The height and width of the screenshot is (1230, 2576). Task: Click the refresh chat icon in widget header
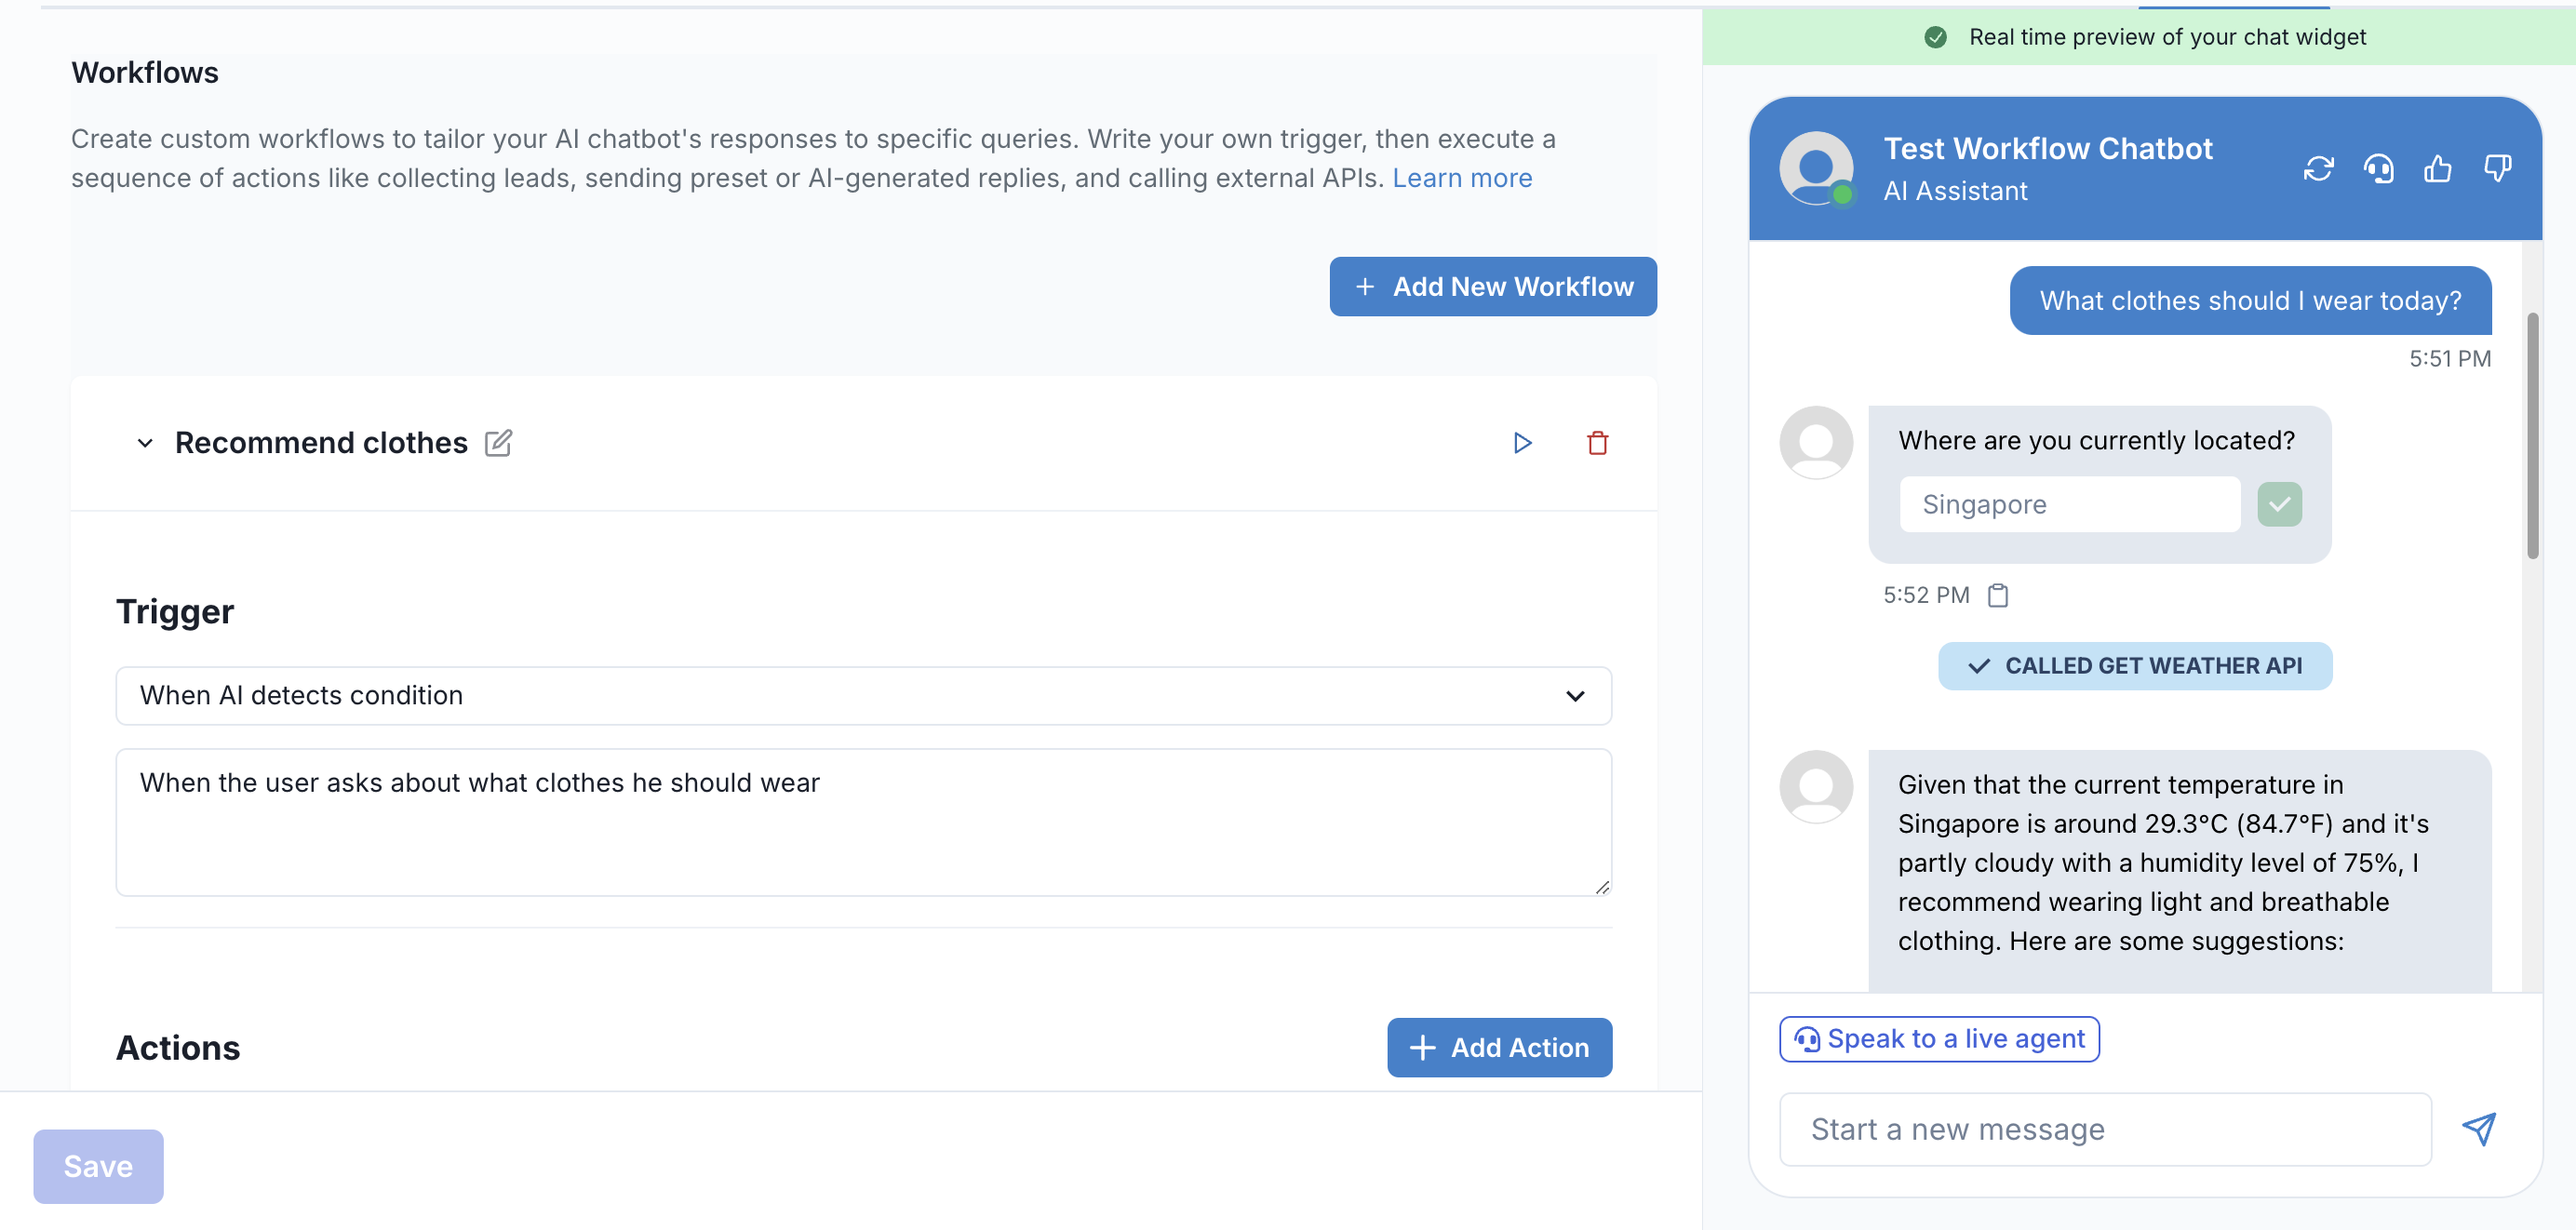click(2318, 168)
